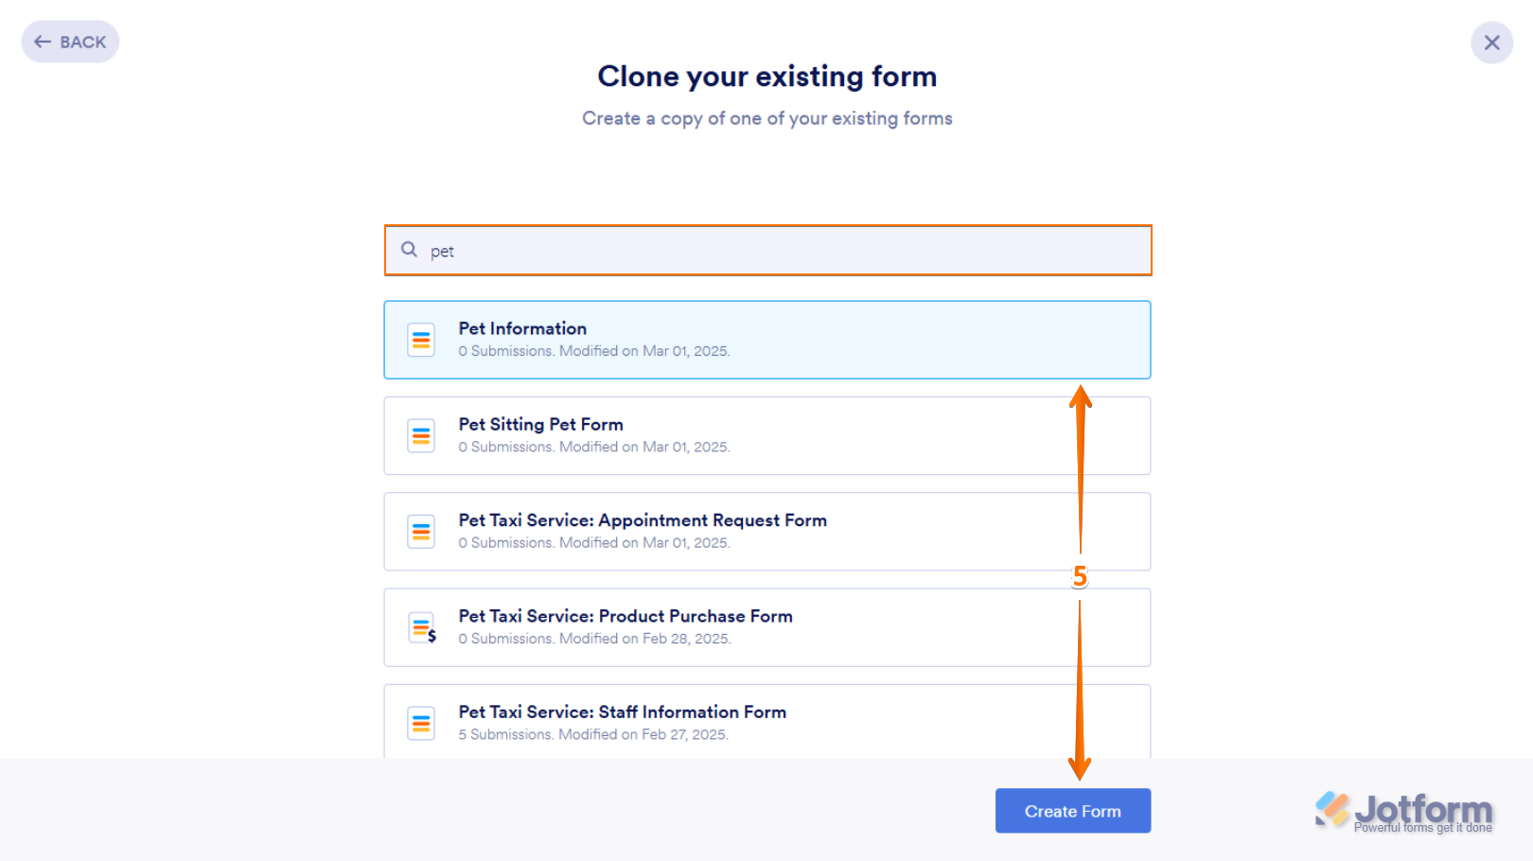Select the Pet Information form
This screenshot has height=861, width=1533.
tap(766, 340)
